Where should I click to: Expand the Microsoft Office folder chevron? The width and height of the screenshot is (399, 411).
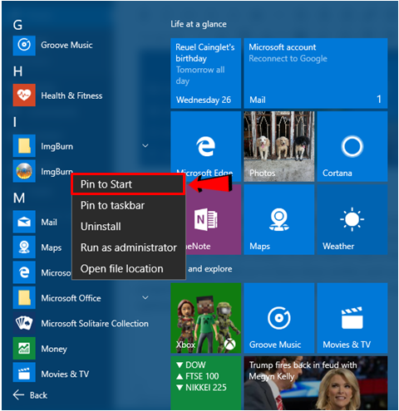[145, 298]
